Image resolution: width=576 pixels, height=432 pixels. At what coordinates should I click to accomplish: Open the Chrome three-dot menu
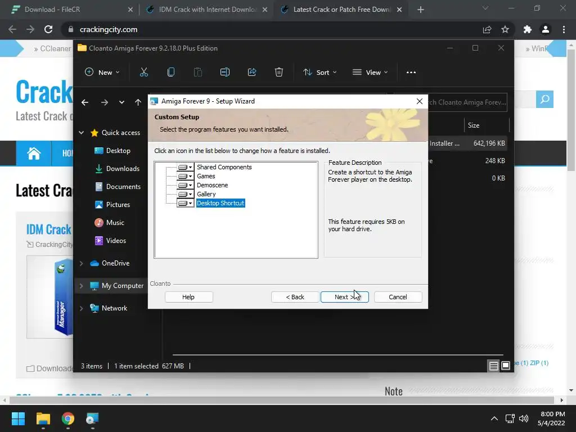[x=564, y=29]
